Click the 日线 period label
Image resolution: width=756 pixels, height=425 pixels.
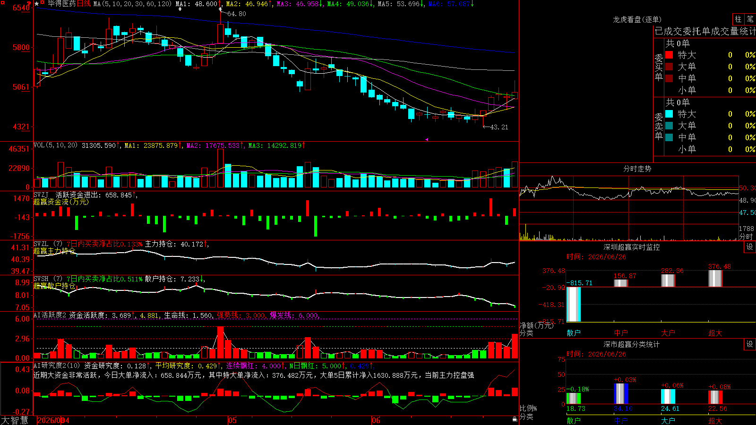84,4
